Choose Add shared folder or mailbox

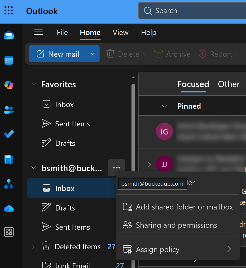pyautogui.click(x=178, y=207)
